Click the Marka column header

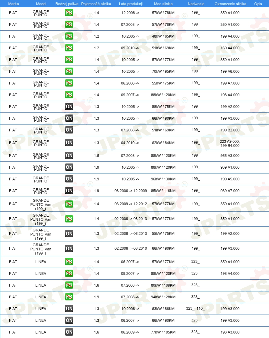[13, 4]
